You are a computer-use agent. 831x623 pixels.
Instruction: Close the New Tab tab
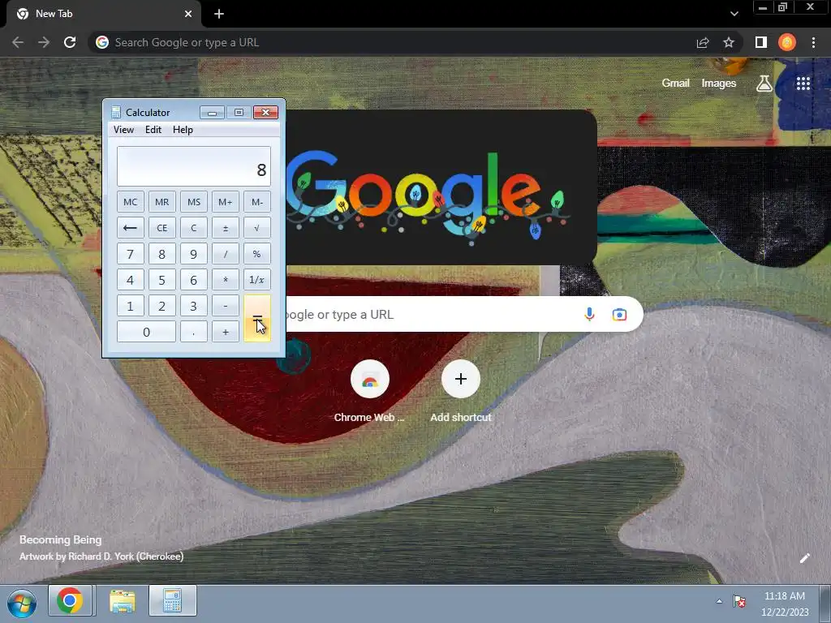tap(188, 14)
